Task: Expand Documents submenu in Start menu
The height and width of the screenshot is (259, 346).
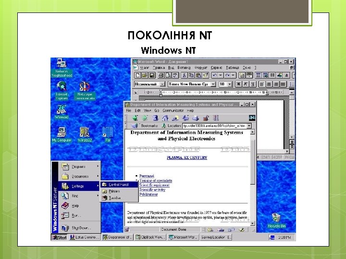Action: 79,177
